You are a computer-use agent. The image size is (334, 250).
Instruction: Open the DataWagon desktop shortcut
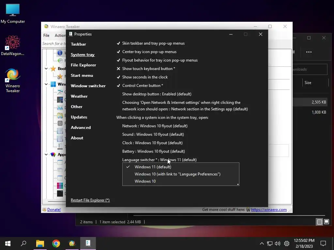(13, 45)
